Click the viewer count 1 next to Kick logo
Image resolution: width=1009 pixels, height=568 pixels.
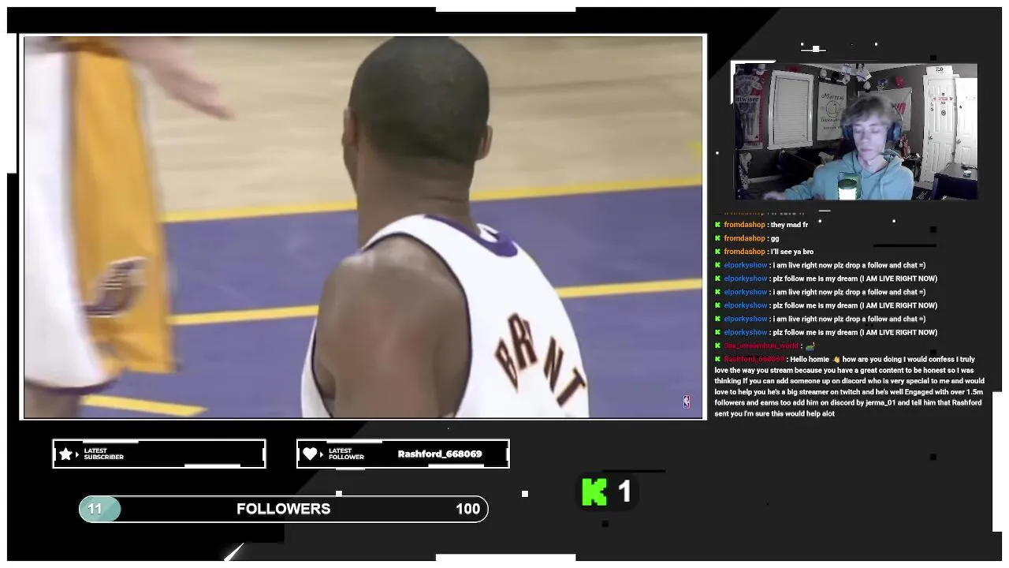pyautogui.click(x=624, y=492)
